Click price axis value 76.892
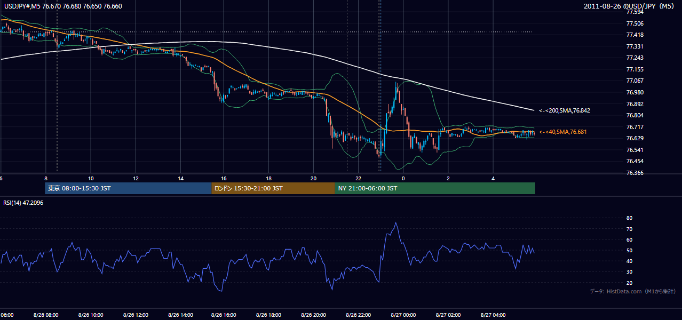 [635, 104]
